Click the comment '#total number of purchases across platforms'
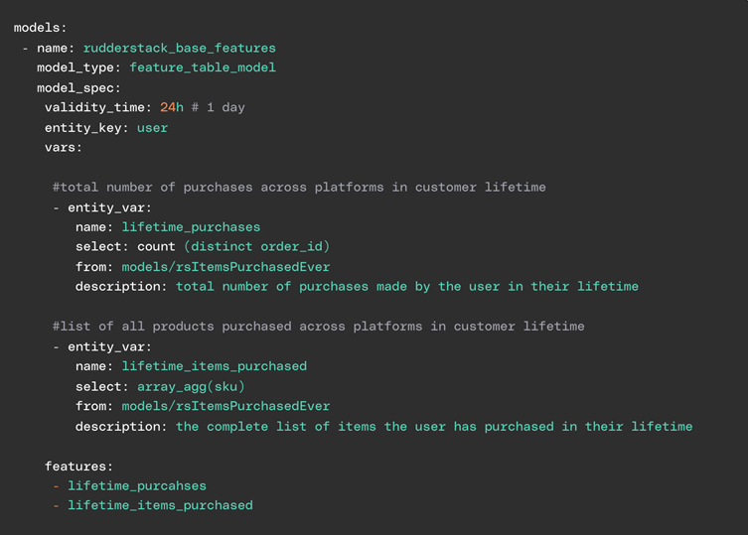The height and width of the screenshot is (535, 748). pos(218,188)
